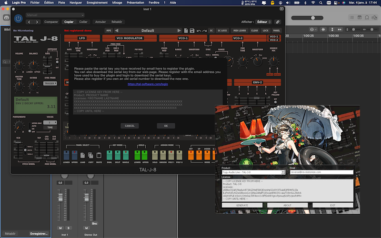Click OK in the registration dialog
Screen dimensions: 381x238
[166, 126]
